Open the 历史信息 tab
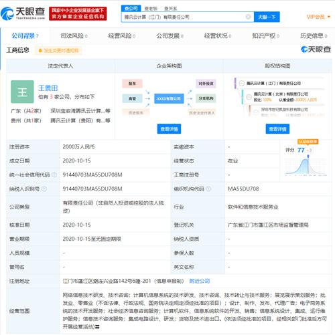The height and width of the screenshot is (335, 335). click(314, 35)
